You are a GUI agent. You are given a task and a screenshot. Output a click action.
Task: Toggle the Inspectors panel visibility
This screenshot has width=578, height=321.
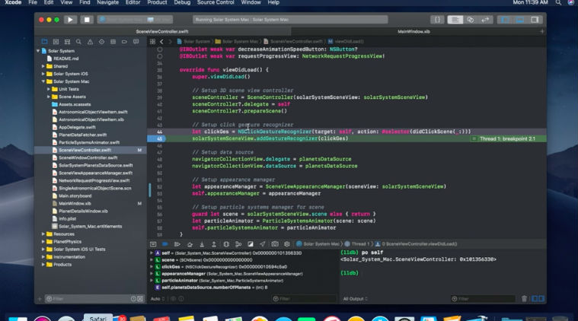tap(535, 20)
